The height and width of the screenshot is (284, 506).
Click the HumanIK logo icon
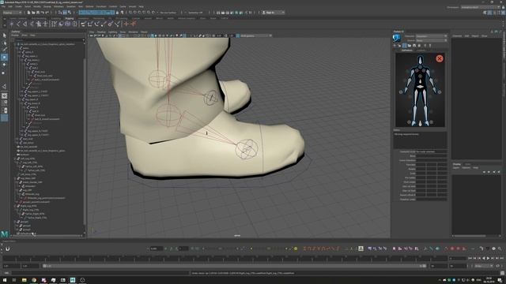[397, 38]
